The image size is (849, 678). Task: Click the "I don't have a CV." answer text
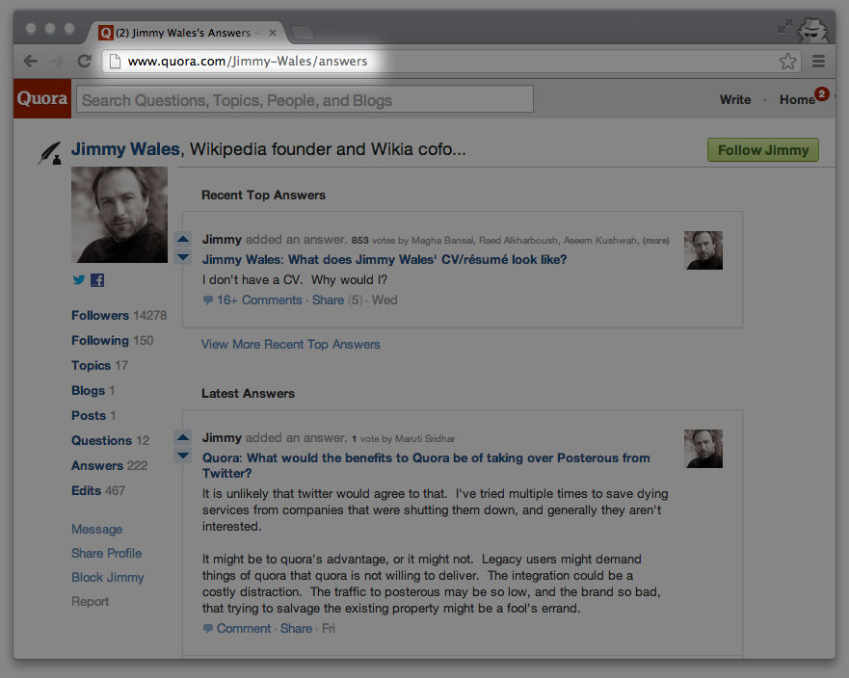295,279
